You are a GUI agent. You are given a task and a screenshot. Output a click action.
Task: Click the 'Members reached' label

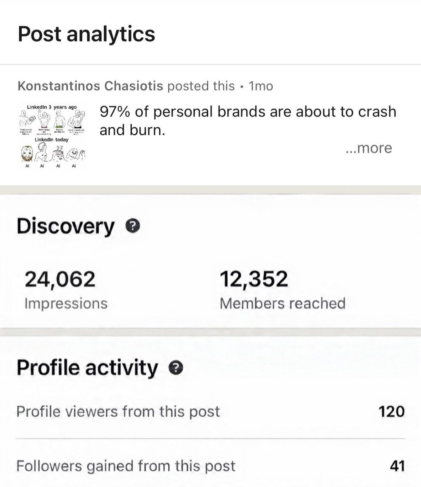click(x=282, y=303)
